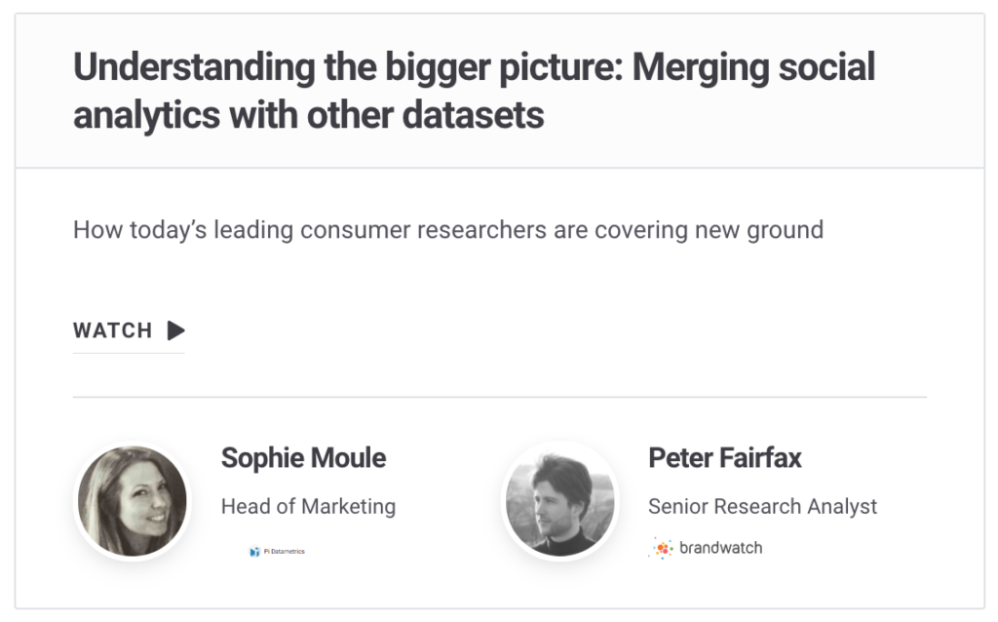Click the Pi Datametrics blue logo icon
Image resolution: width=998 pixels, height=622 pixels.
(254, 552)
